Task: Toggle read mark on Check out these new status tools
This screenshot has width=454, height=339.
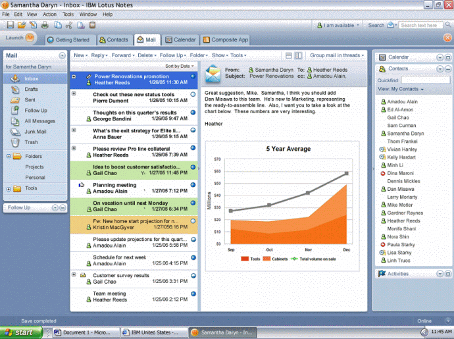Action: (193, 94)
